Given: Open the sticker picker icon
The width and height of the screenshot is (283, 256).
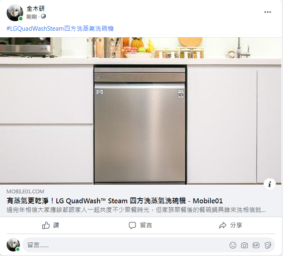Looking at the screenshot, I should 268,245.
